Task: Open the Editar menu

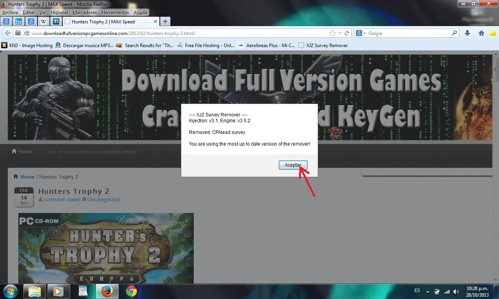Action: (x=29, y=12)
